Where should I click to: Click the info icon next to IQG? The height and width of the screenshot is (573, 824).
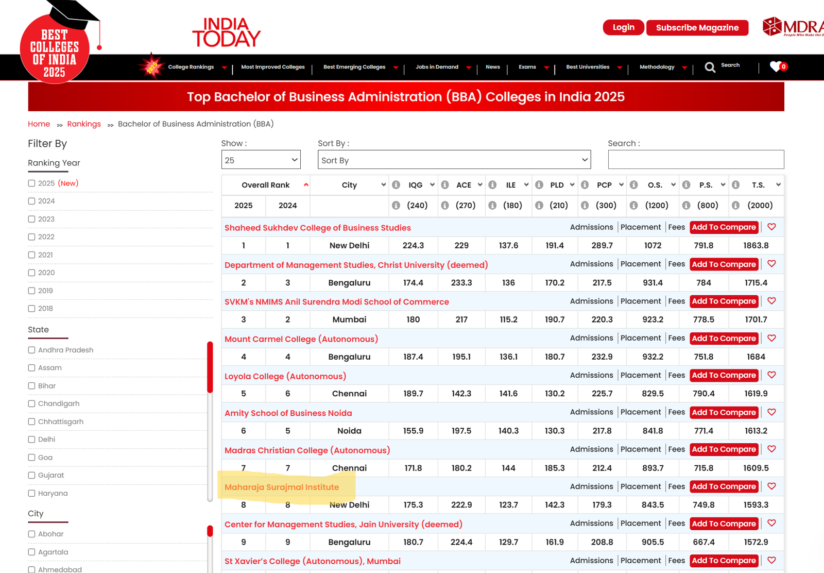tap(396, 185)
